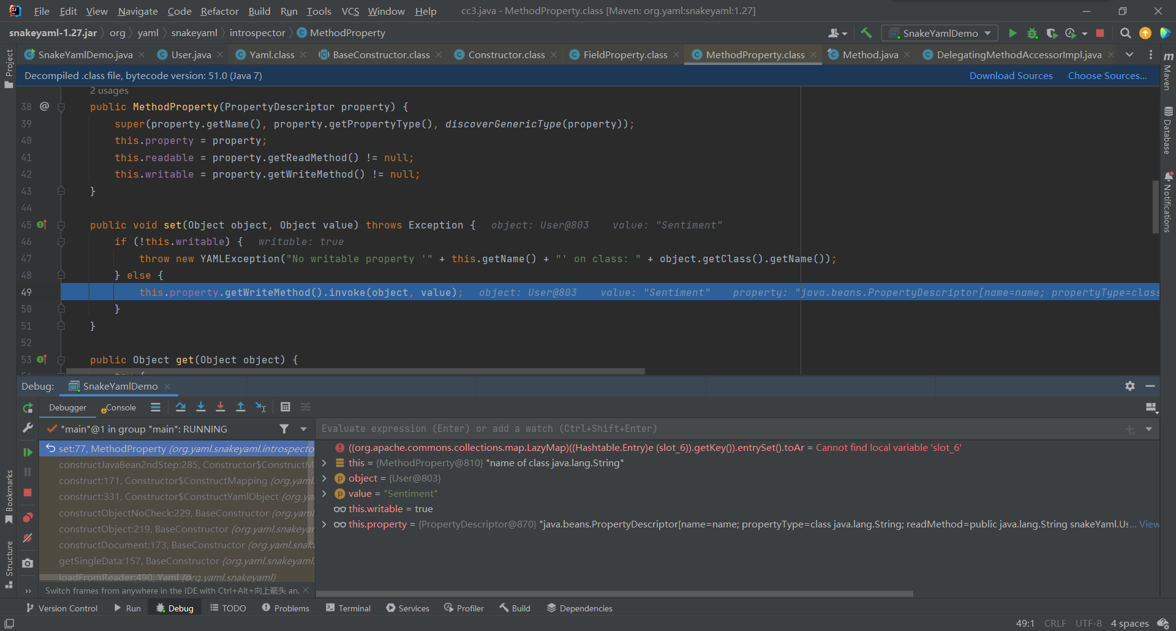The width and height of the screenshot is (1176, 631).
Task: Click View link on this.property value
Action: (x=1148, y=524)
